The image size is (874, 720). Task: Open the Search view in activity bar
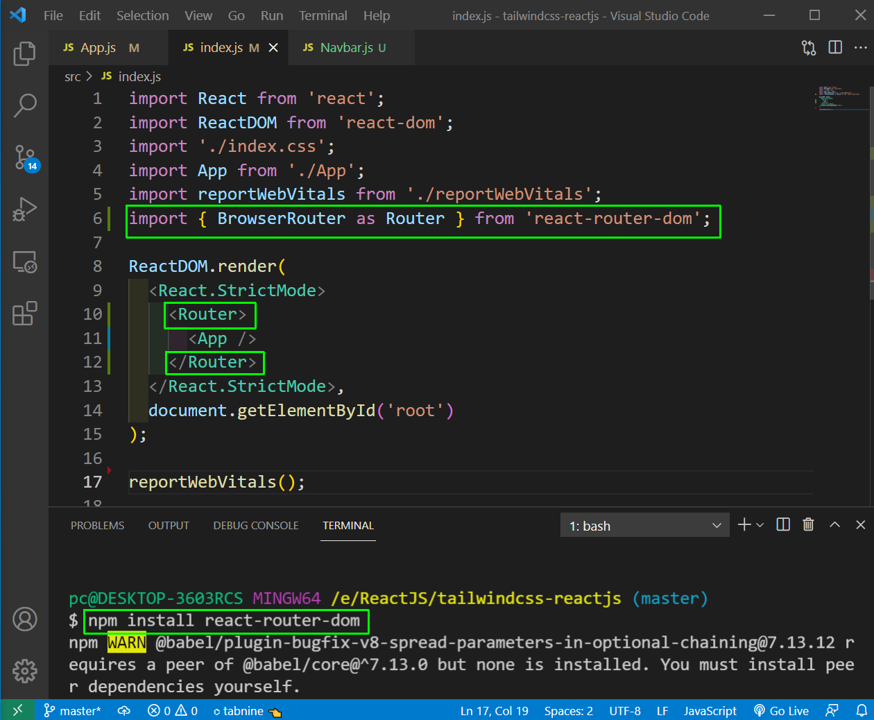click(x=25, y=105)
